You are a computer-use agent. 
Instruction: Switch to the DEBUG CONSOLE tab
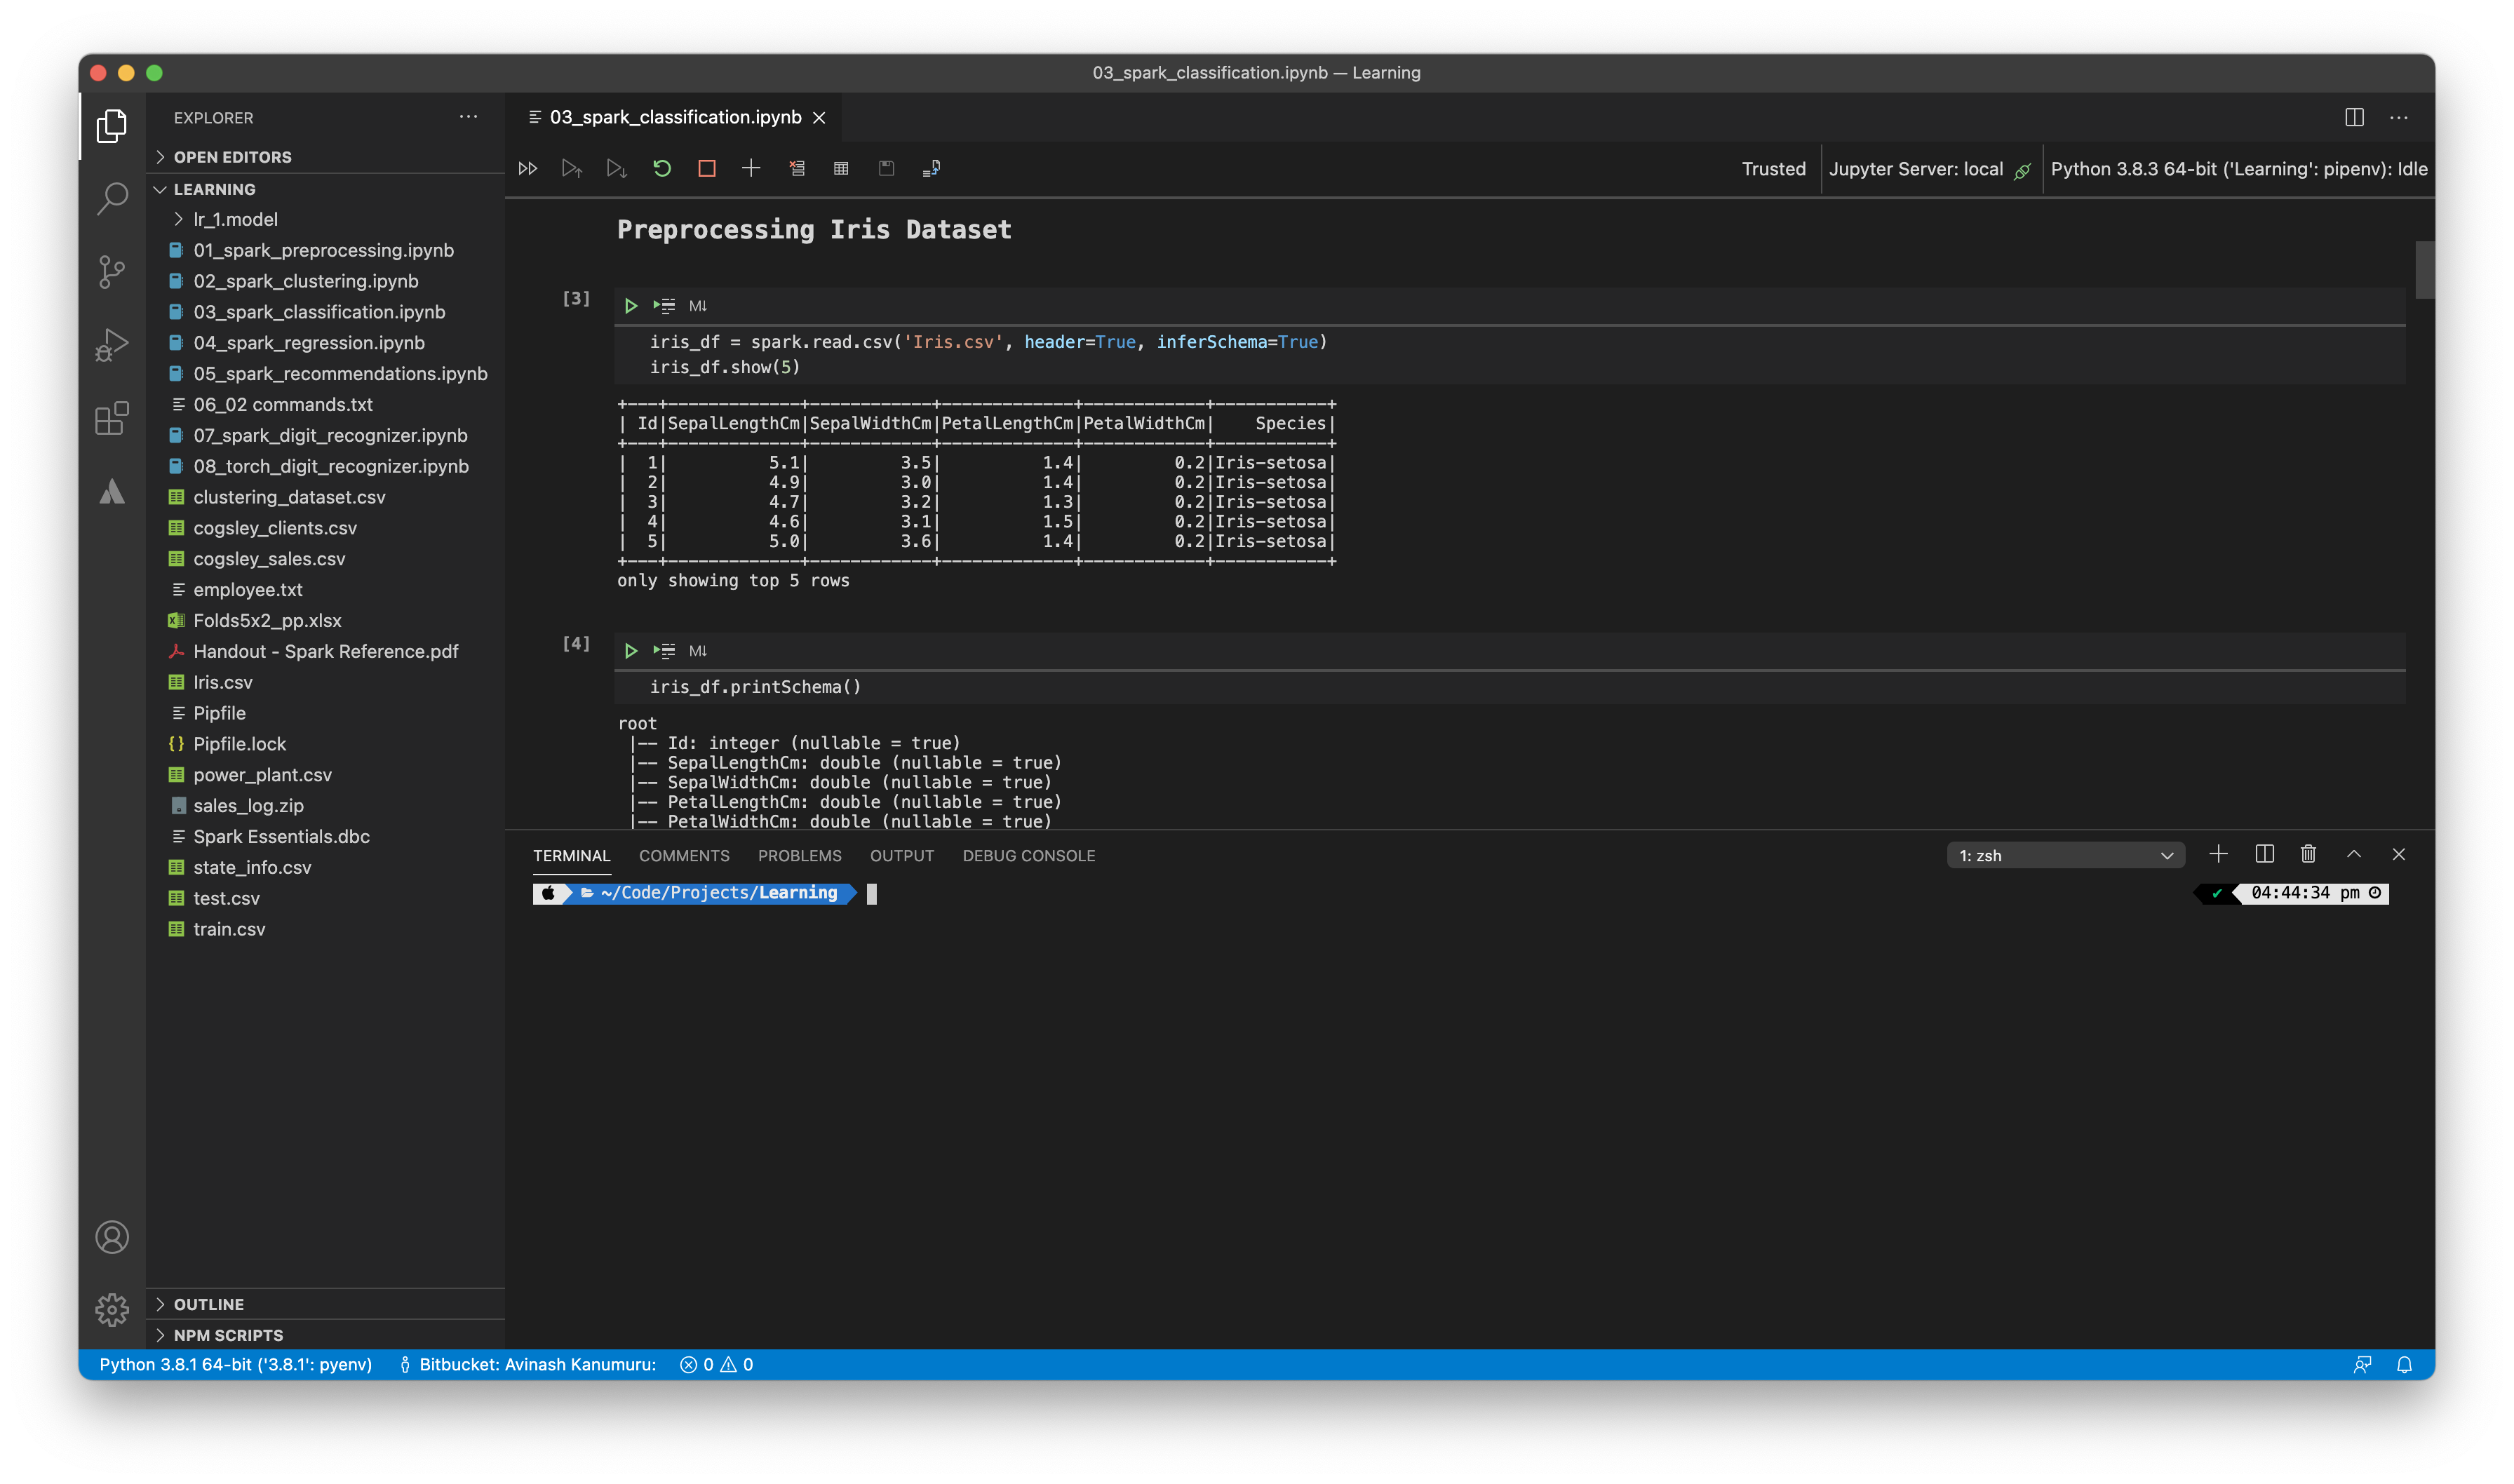click(x=1028, y=856)
